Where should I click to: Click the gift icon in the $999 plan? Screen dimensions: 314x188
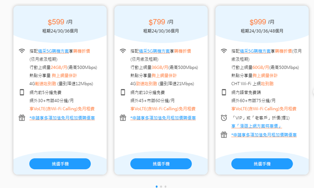pyautogui.click(x=224, y=135)
